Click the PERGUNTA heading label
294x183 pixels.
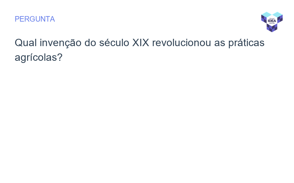tap(35, 19)
